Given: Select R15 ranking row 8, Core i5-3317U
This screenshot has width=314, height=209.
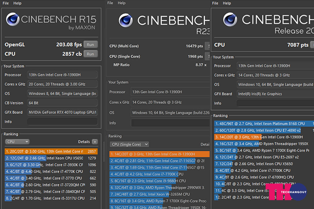Looking at the screenshot, I should (x=51, y=198).
